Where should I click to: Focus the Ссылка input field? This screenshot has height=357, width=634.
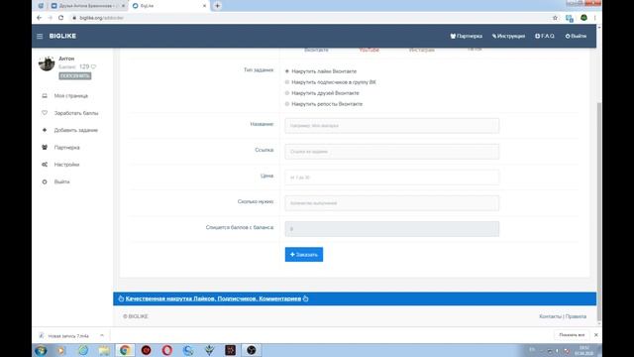[x=392, y=152]
